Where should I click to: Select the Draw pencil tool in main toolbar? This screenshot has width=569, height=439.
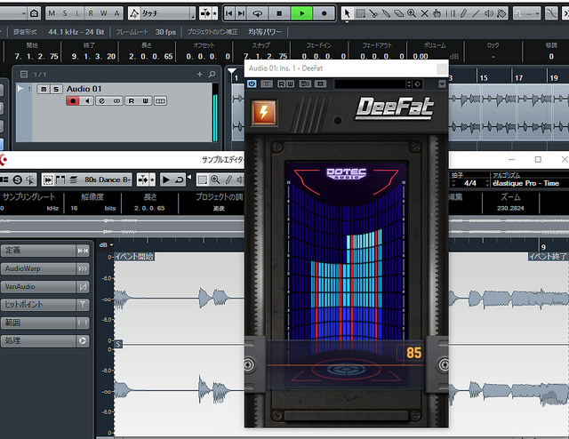(x=463, y=14)
